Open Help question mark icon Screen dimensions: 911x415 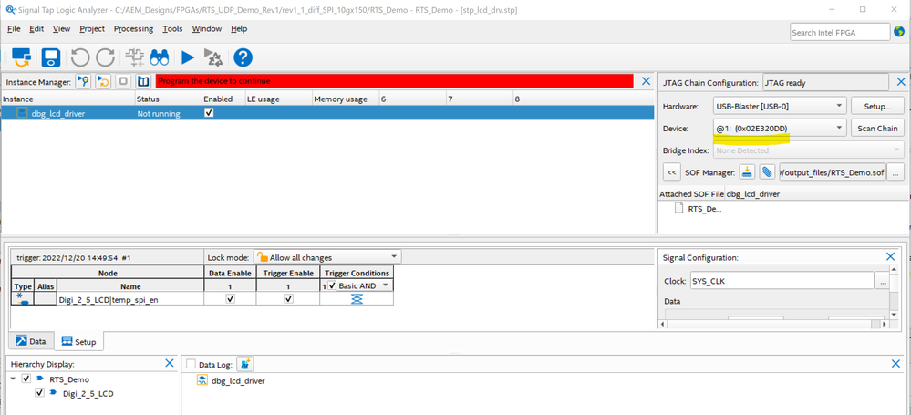tap(243, 57)
